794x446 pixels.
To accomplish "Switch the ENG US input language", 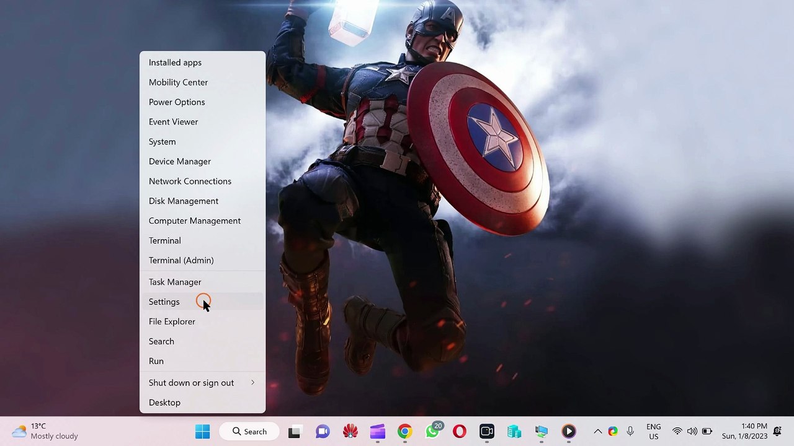I will [x=654, y=431].
